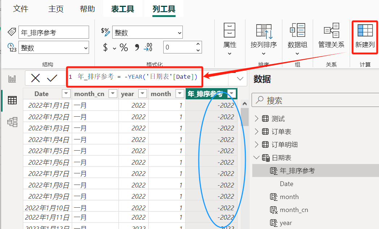Click the table vertical scrollbar thumb
Image resolution: width=379 pixels, height=229 pixels.
[x=245, y=117]
